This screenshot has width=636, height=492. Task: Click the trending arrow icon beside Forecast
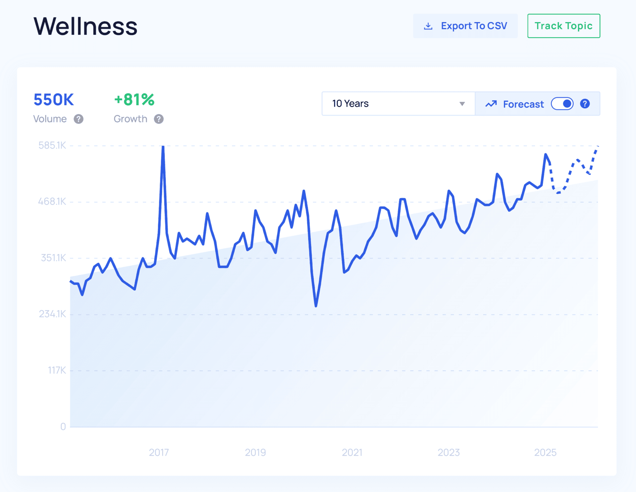click(491, 104)
